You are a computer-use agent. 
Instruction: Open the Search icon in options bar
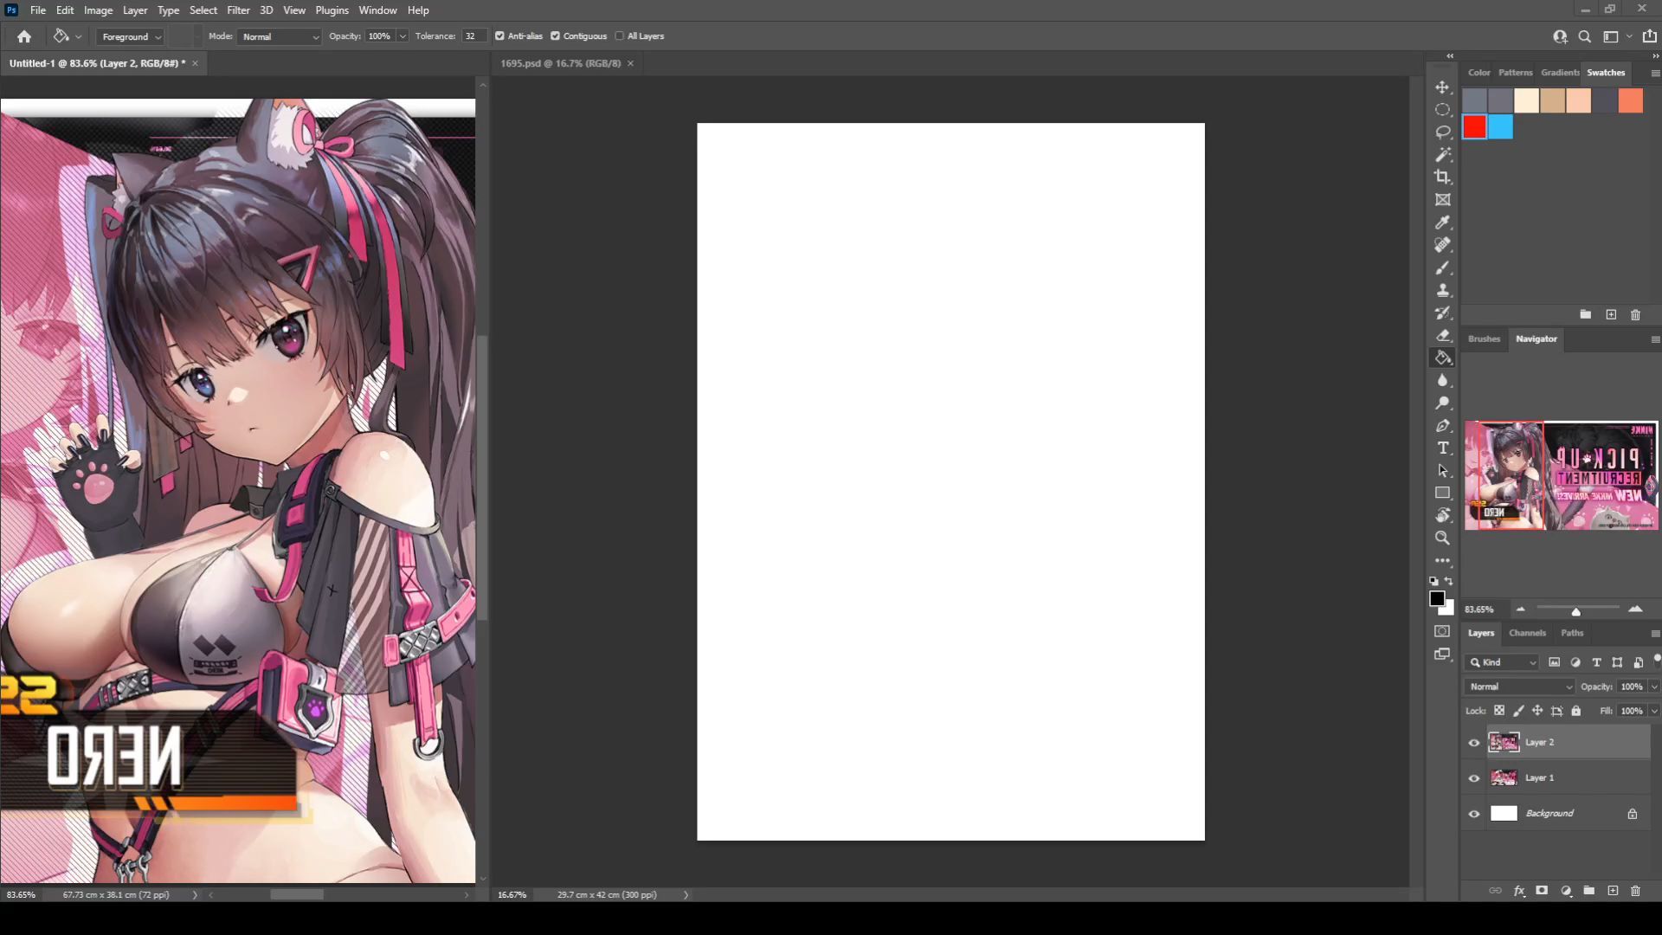(1585, 36)
